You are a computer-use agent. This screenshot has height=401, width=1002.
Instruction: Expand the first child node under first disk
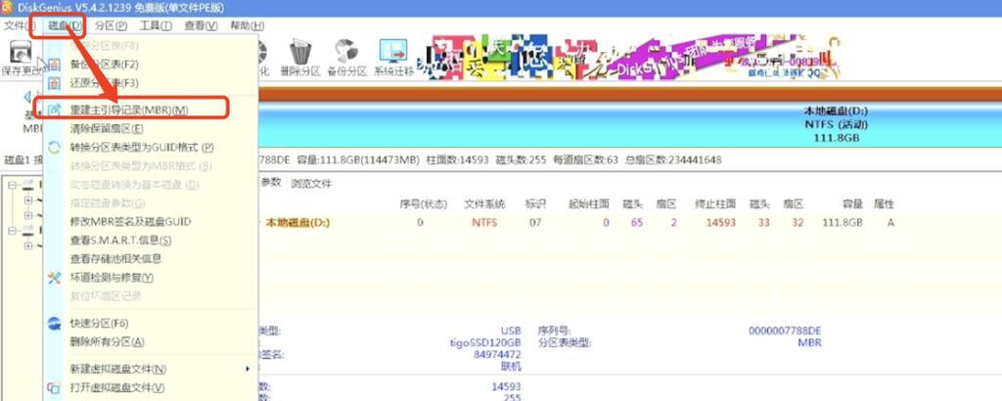(x=28, y=200)
